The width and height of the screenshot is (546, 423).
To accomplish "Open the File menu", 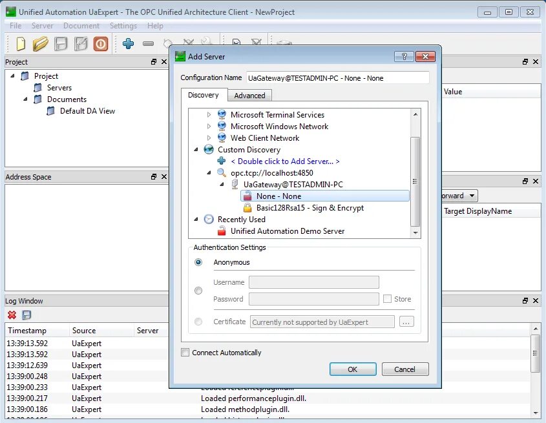I will point(16,26).
